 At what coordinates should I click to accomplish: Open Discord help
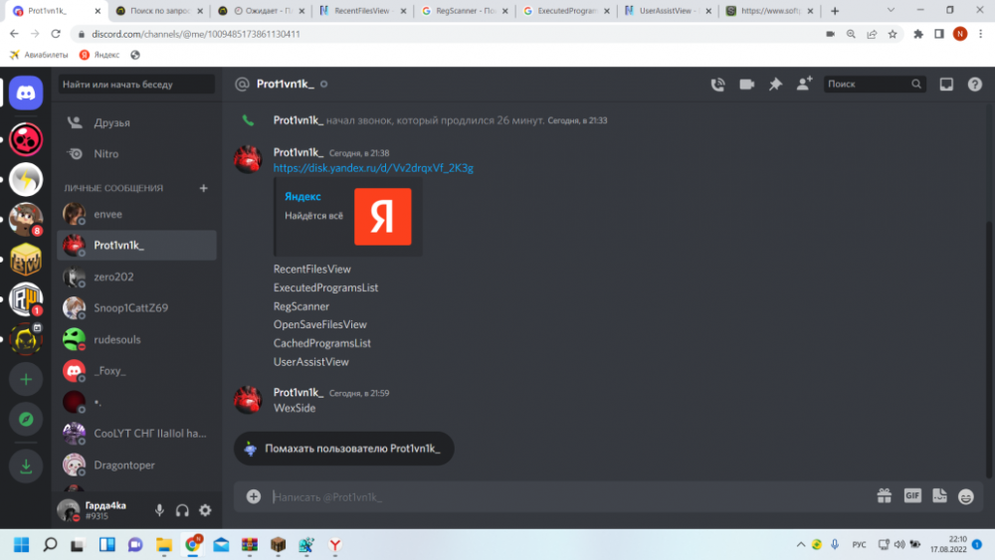975,85
